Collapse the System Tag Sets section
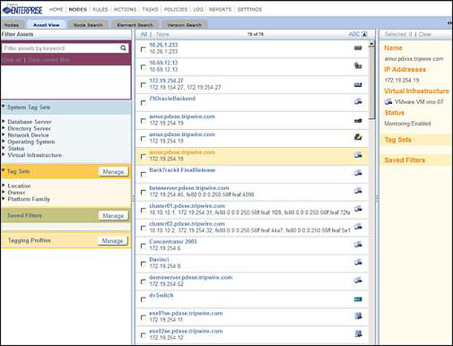 (x=3, y=107)
